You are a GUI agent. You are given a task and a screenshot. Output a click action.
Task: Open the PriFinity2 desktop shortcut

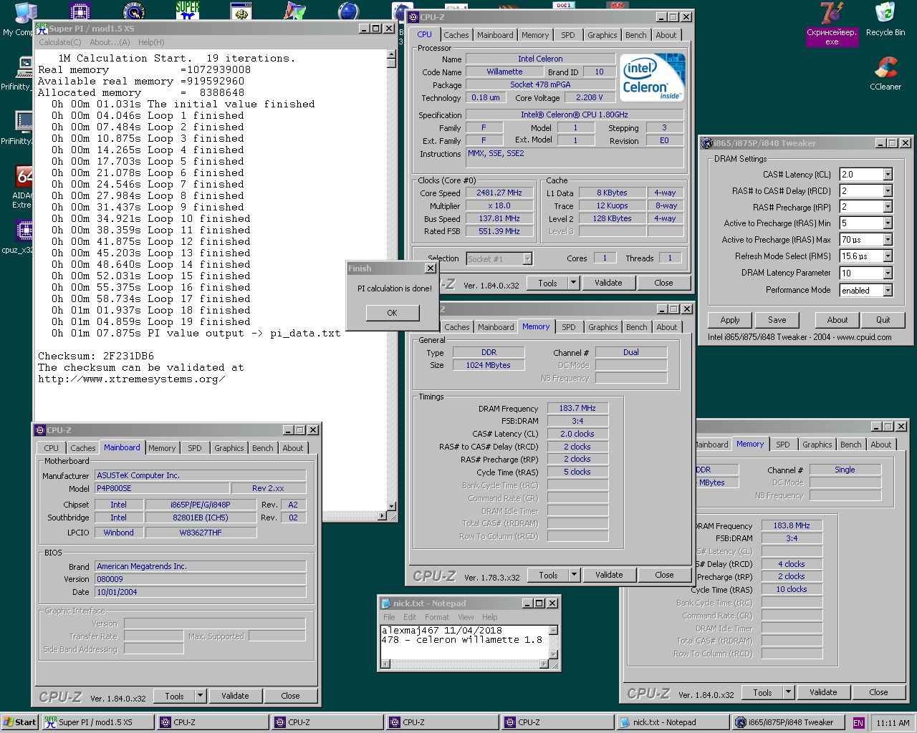tap(23, 122)
